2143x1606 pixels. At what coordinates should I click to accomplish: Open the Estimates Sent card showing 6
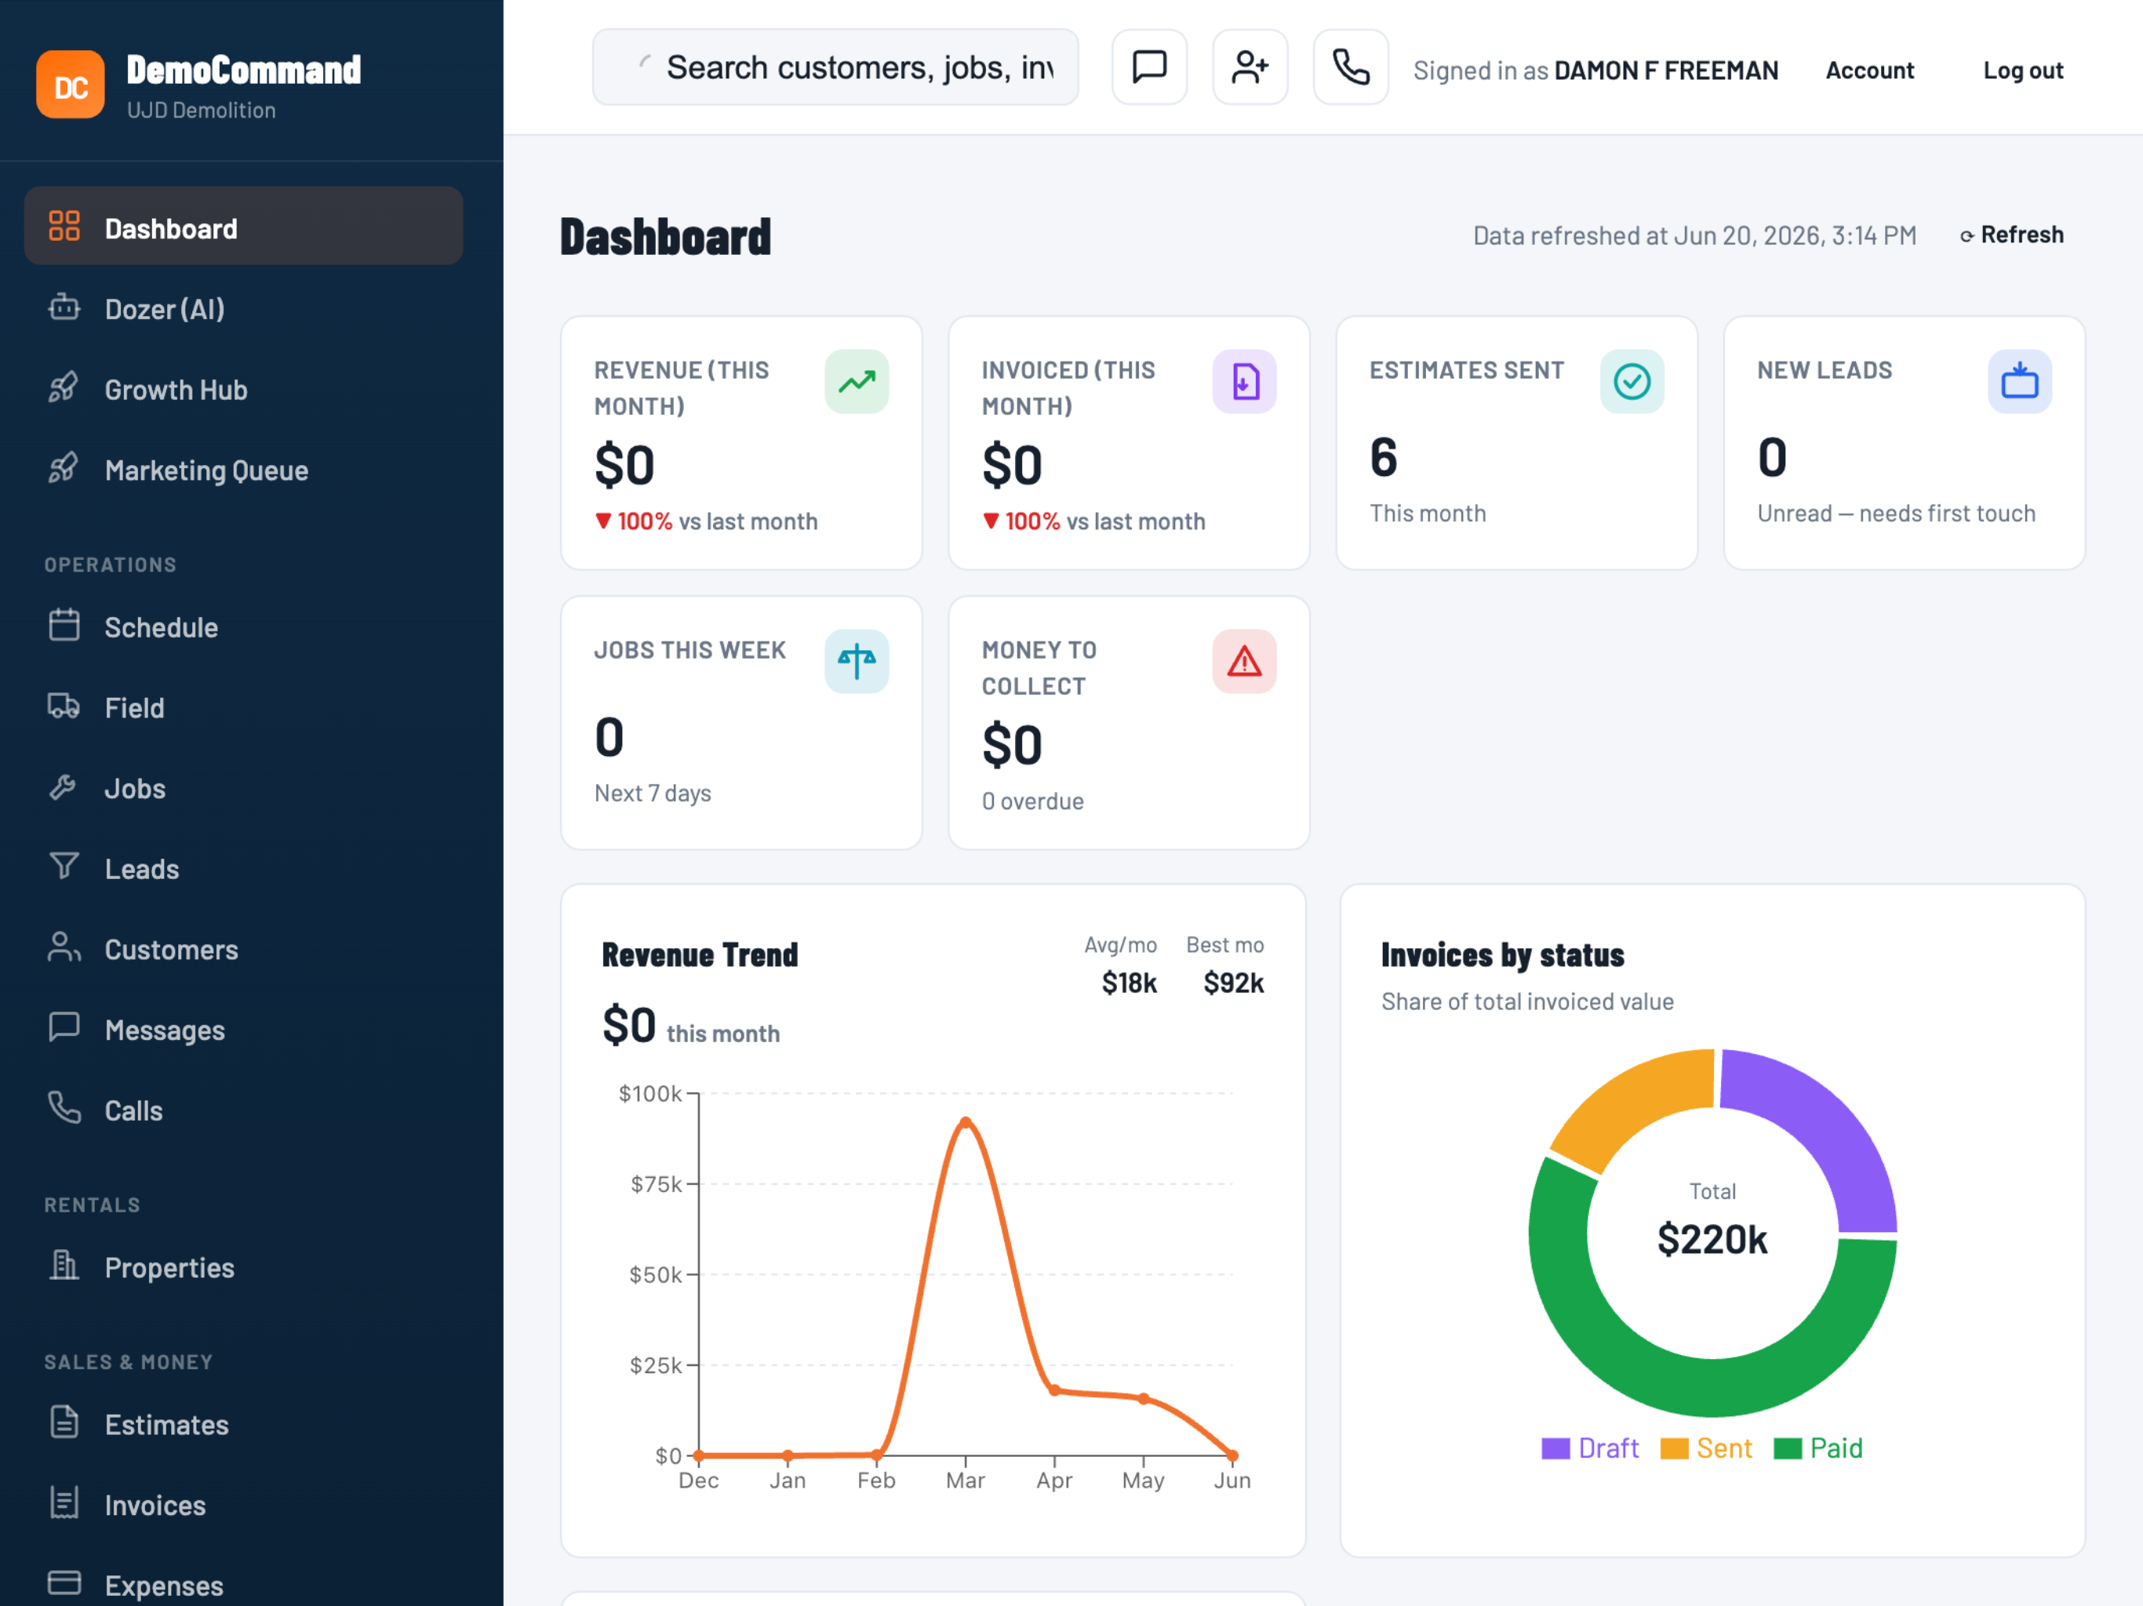1516,442
